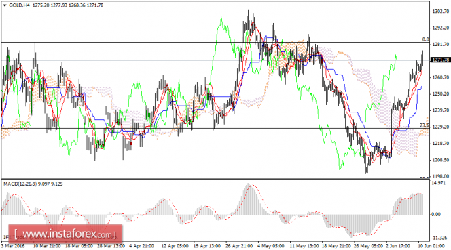The height and width of the screenshot is (250, 451).
Task: Click the 19 Apr 13:00 time label
Action: click(x=207, y=246)
